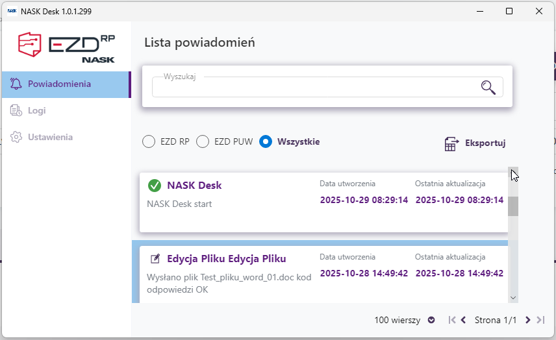The height and width of the screenshot is (340, 556).
Task: Click the Logi document icon
Action: click(x=17, y=111)
